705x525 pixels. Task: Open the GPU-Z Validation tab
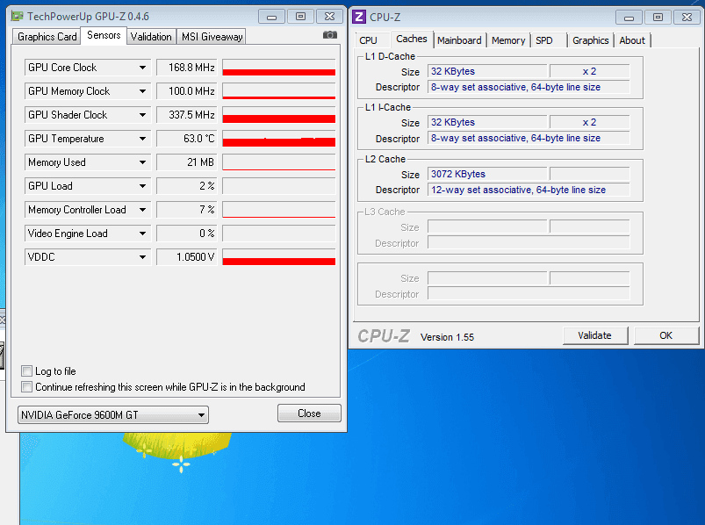coord(151,37)
